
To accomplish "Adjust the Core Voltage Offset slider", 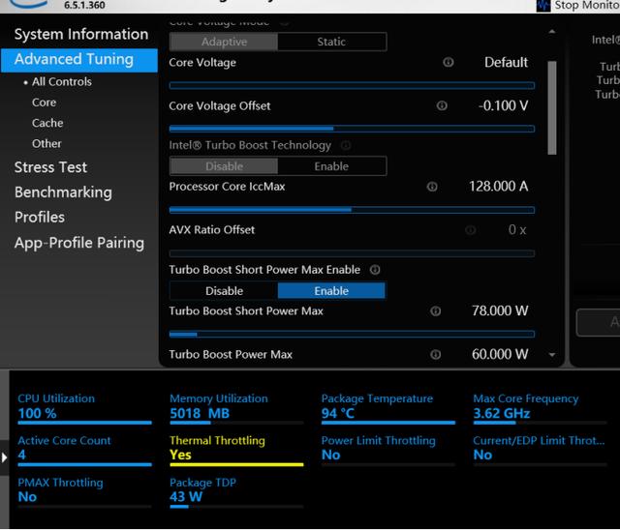I will point(352,129).
